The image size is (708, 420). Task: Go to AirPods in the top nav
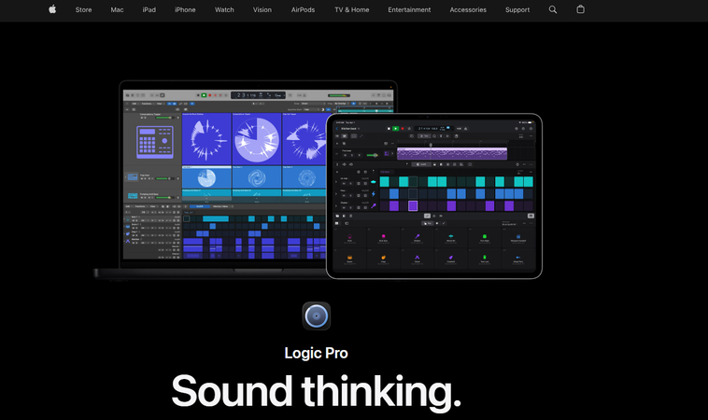303,9
